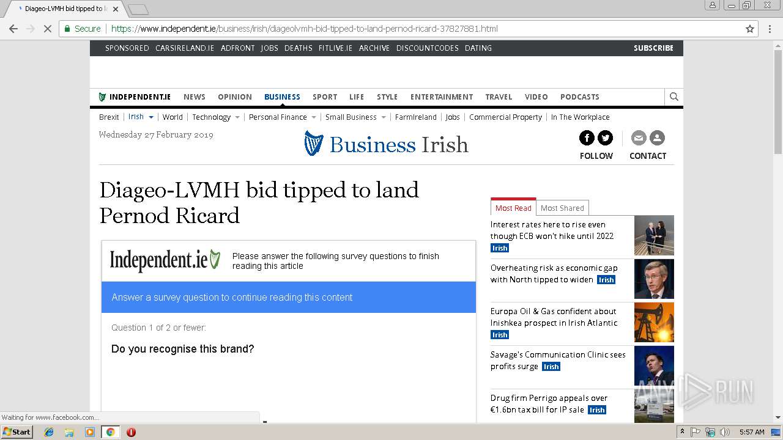Switch to the Most Shared tab
Screen dimensions: 783x440
562,208
